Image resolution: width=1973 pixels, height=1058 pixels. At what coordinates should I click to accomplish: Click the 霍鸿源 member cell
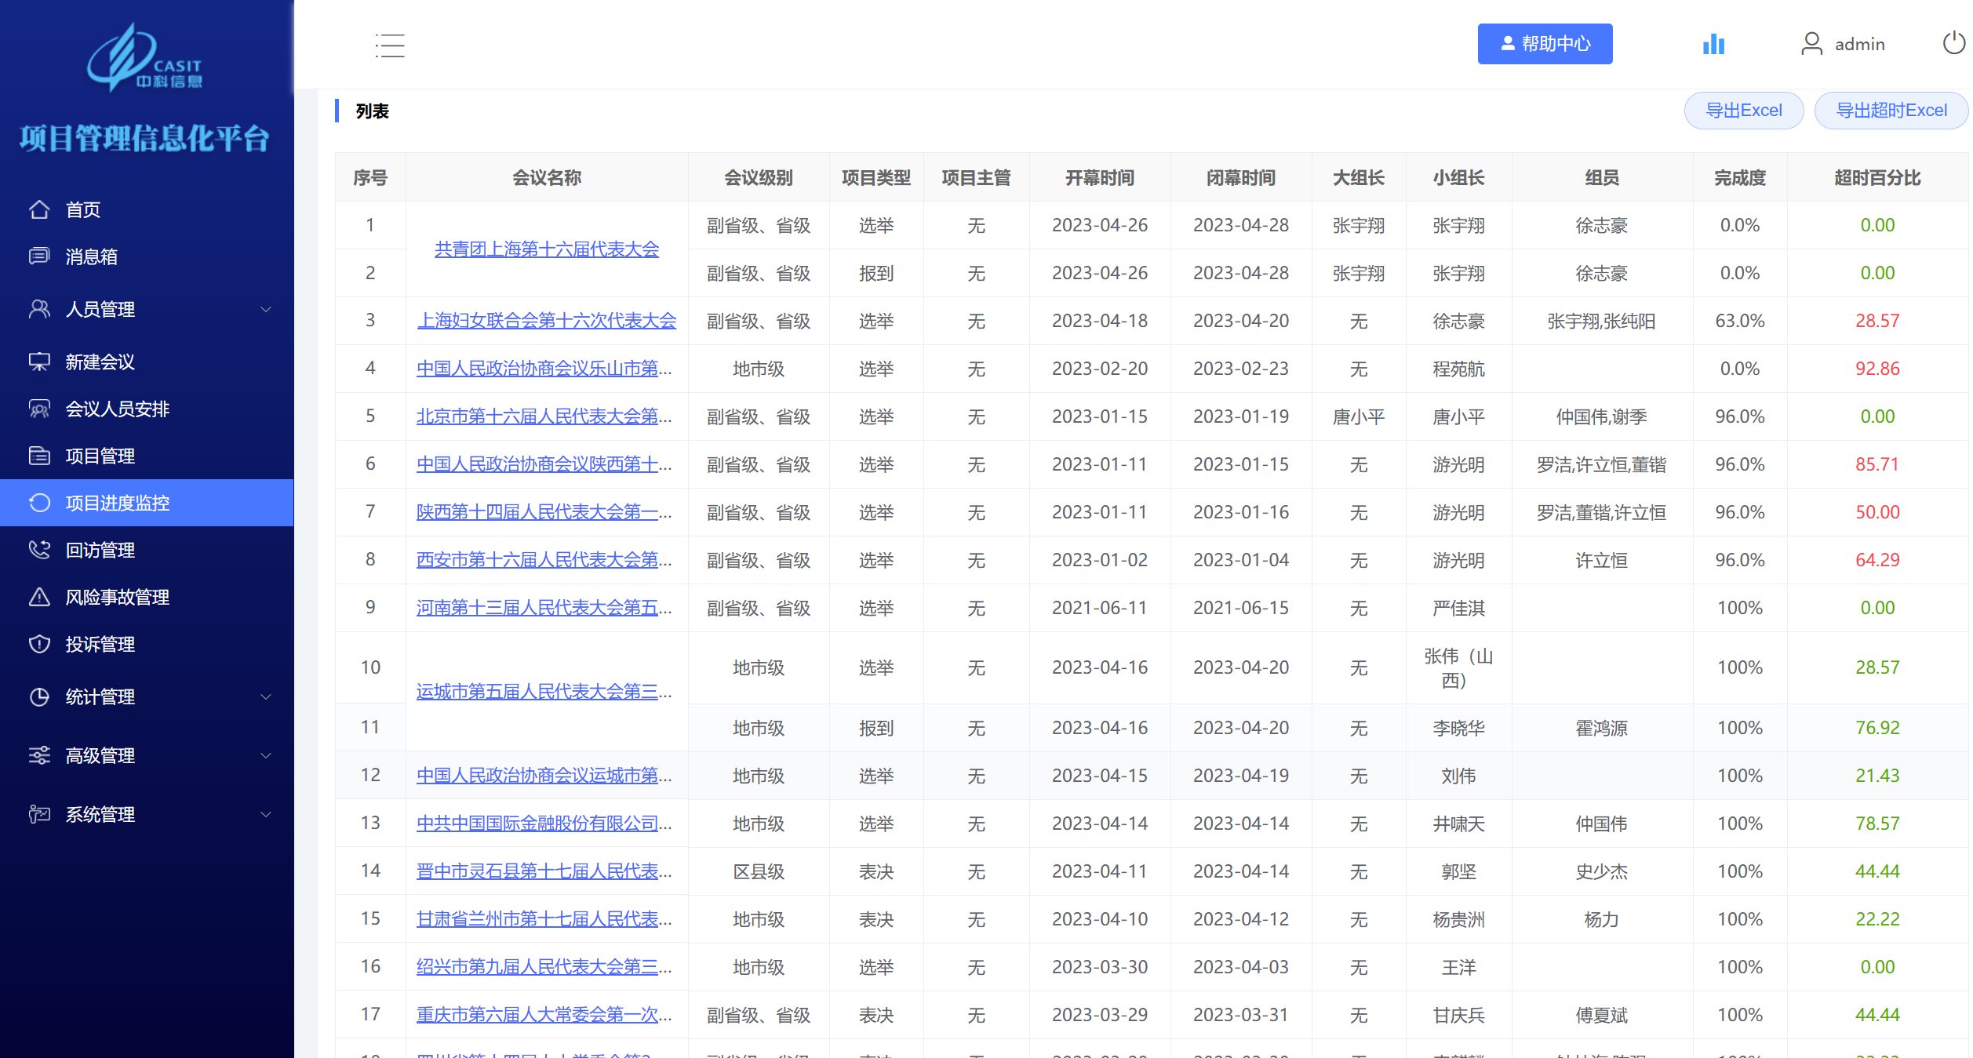tap(1601, 728)
